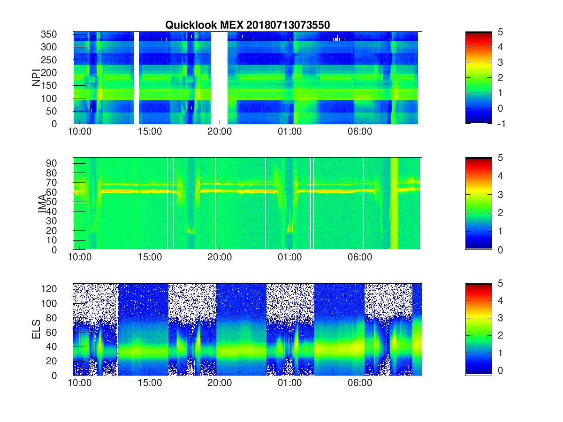
Task: Click the ELS panel colorbar
Action: click(x=479, y=329)
